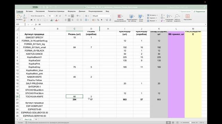This screenshot has height=124, width=222.
Task: Add a new sheet with plus button
Action: tap(36, 120)
